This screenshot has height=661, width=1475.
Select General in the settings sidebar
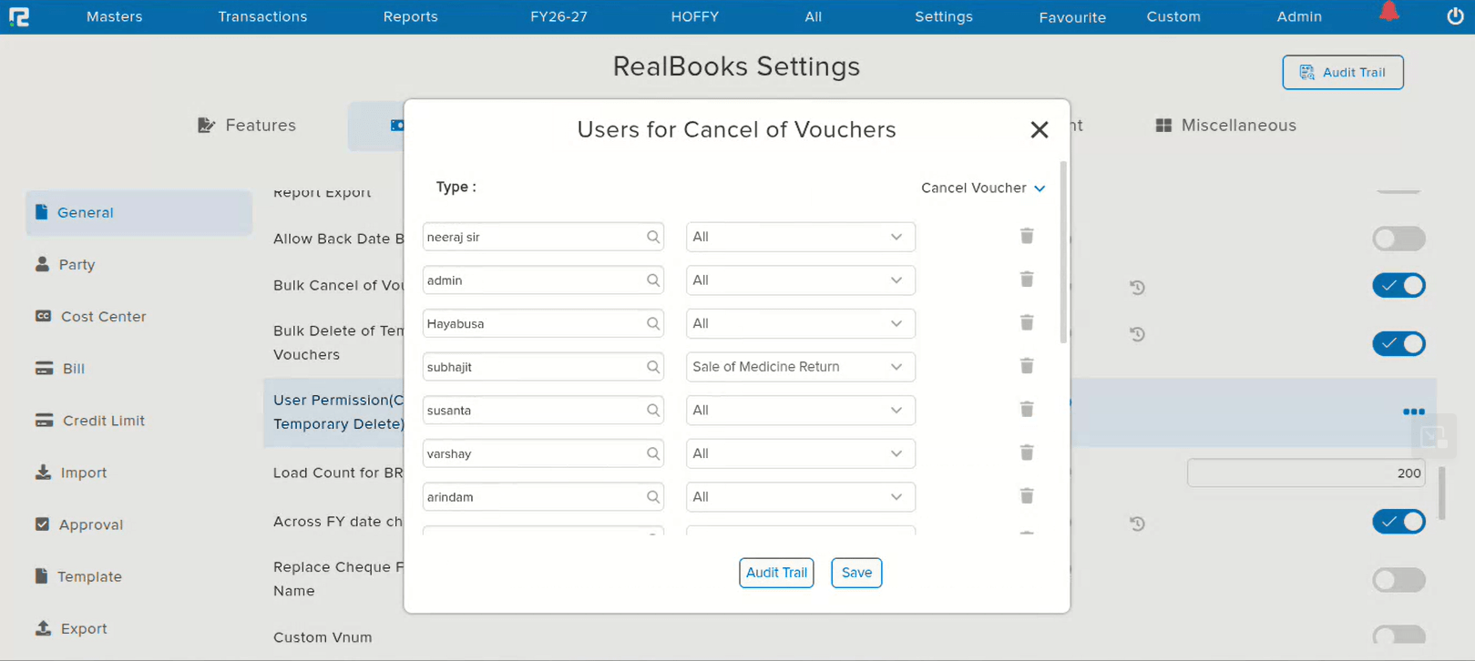click(138, 213)
